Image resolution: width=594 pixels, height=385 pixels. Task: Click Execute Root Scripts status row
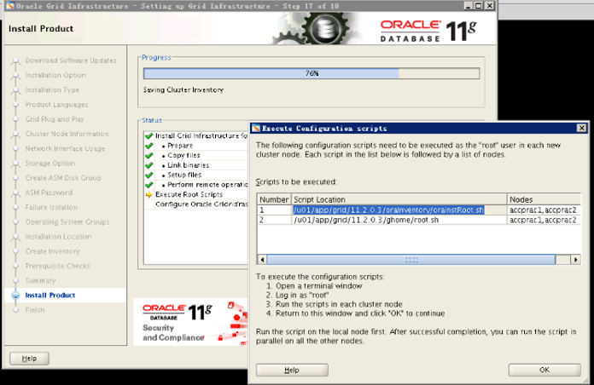pyautogui.click(x=196, y=194)
